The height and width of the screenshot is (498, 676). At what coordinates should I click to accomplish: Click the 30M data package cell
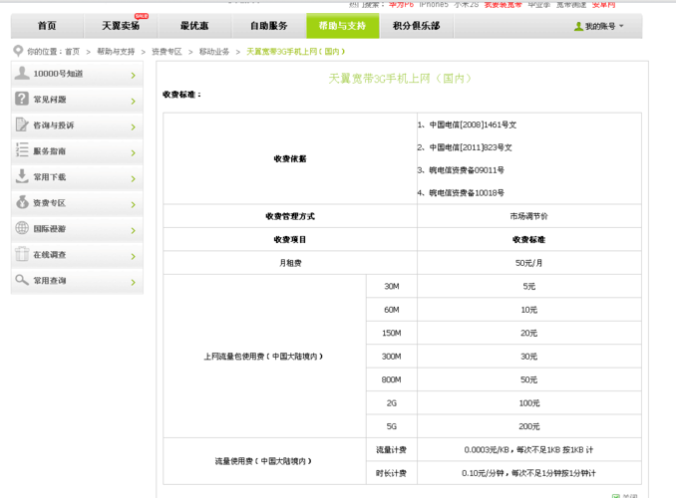pos(392,287)
